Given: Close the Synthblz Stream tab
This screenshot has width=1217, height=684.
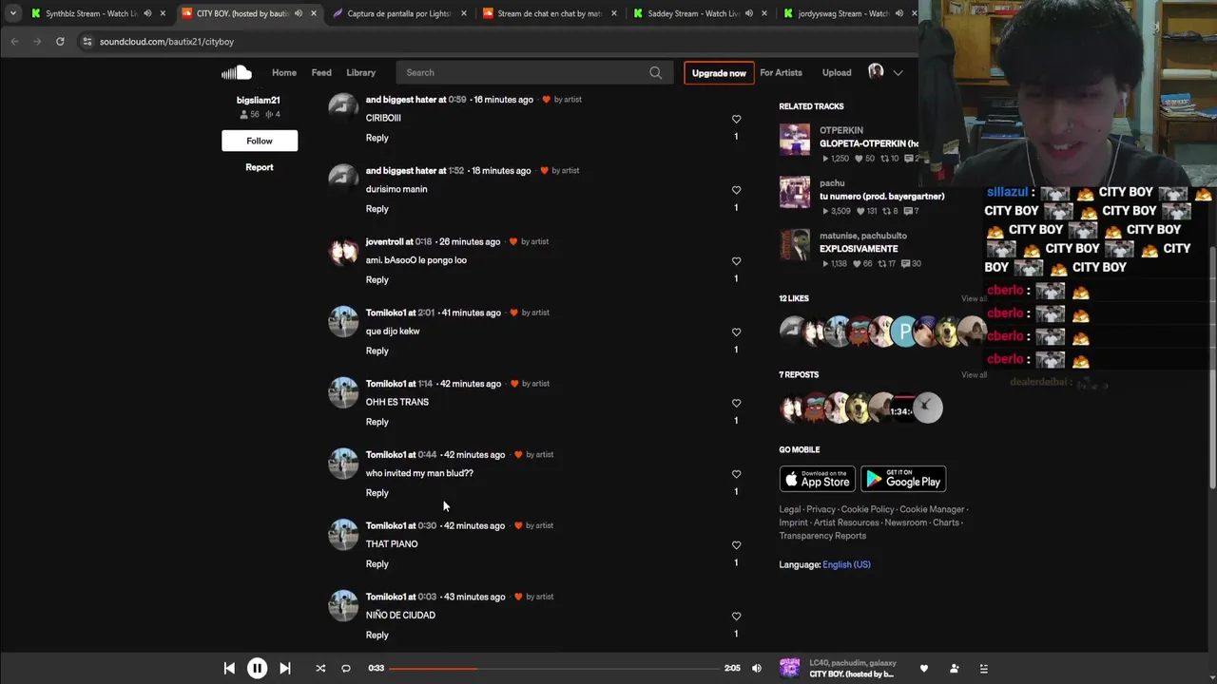Looking at the screenshot, I should 163,13.
